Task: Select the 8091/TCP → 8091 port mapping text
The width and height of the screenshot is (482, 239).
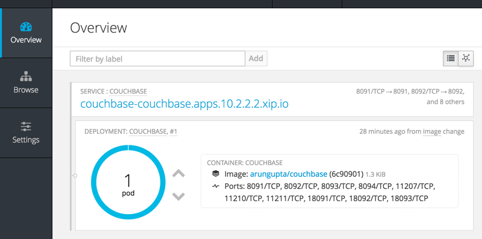Action: (383, 92)
